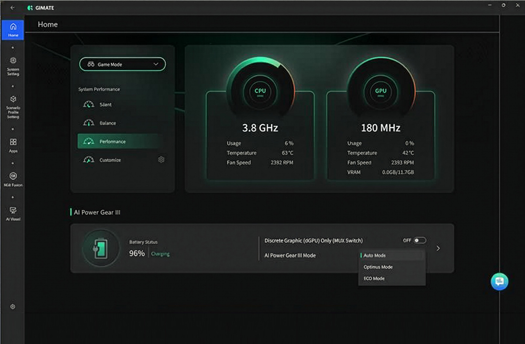Click the 96% battery status value
The image size is (525, 344).
[x=137, y=254]
